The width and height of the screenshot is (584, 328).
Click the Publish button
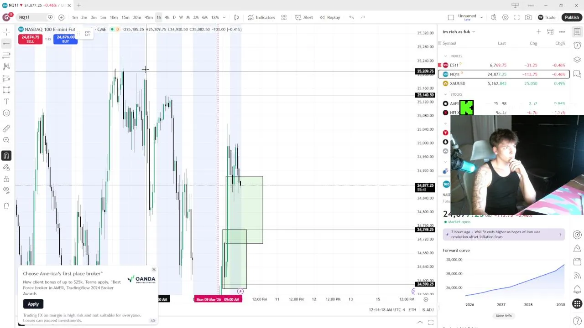coord(572,17)
